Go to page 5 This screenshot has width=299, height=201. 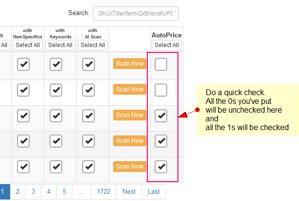click(64, 192)
